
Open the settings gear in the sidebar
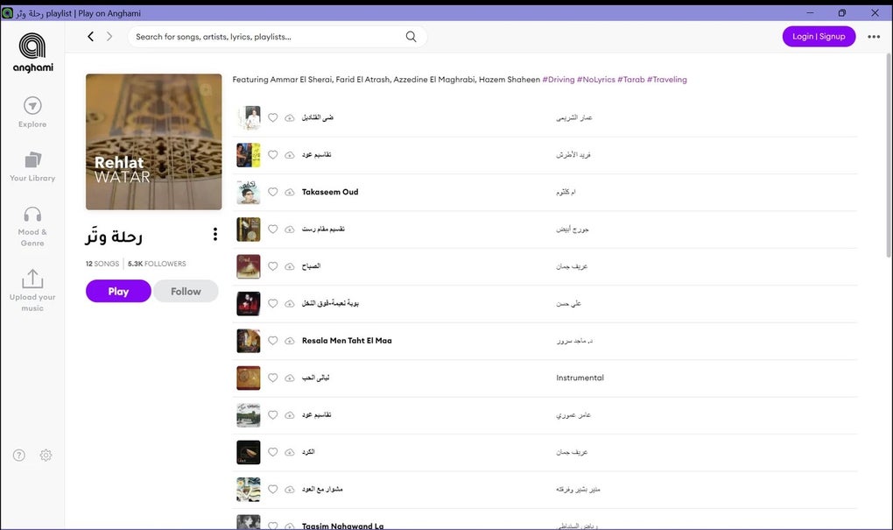point(46,455)
